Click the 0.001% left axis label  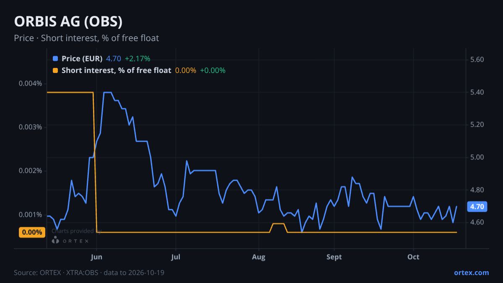(30, 215)
